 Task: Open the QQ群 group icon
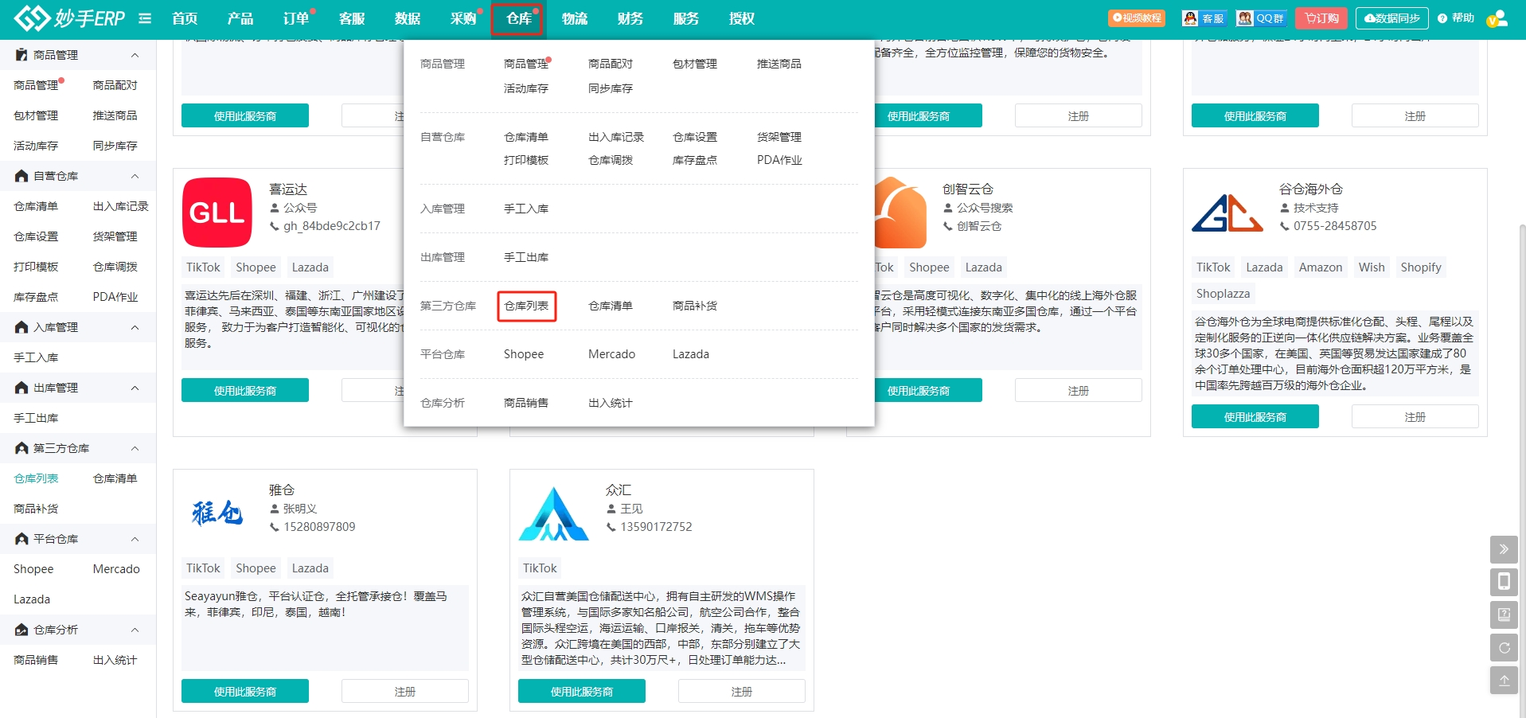[x=1262, y=18]
